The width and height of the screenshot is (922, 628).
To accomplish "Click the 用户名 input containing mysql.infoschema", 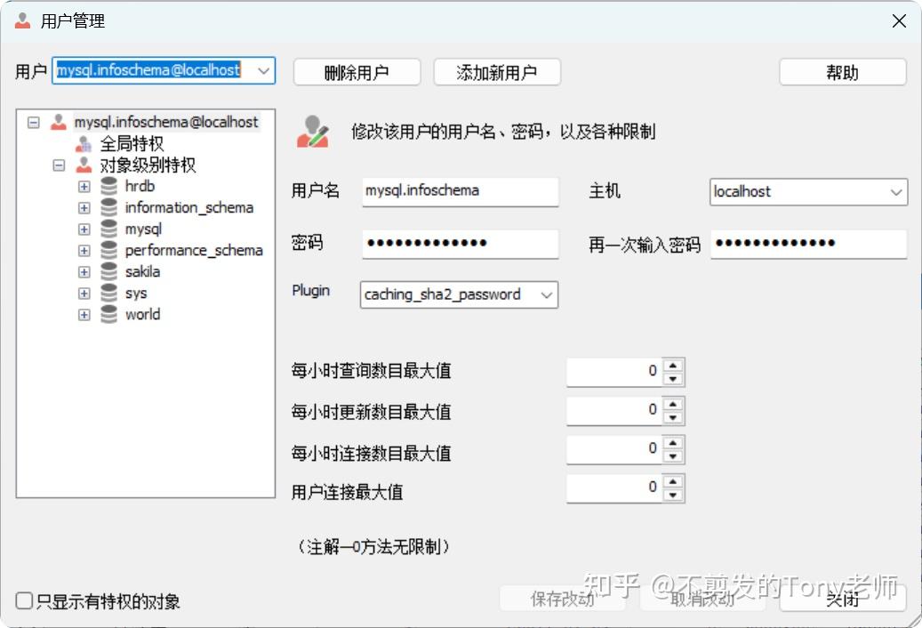I will (x=460, y=191).
